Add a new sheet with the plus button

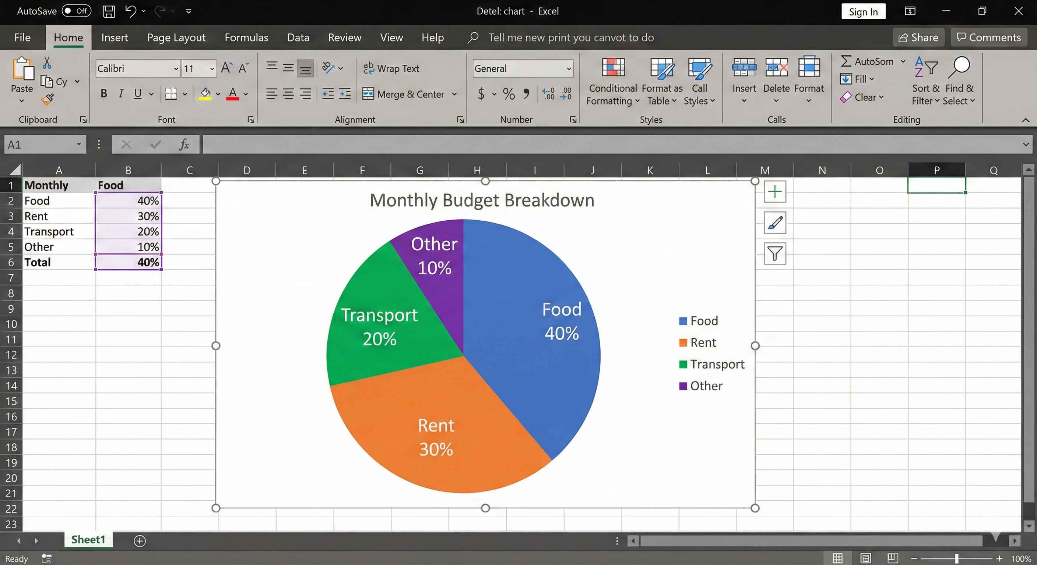[140, 540]
